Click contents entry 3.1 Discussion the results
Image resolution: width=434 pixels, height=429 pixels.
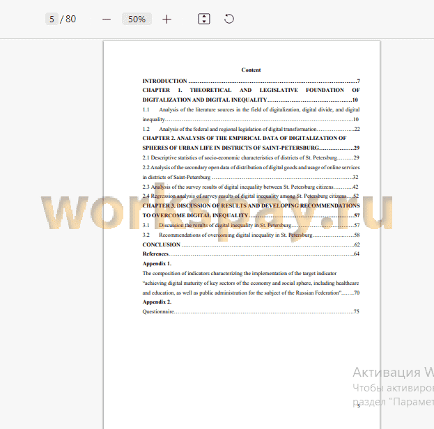251,225
